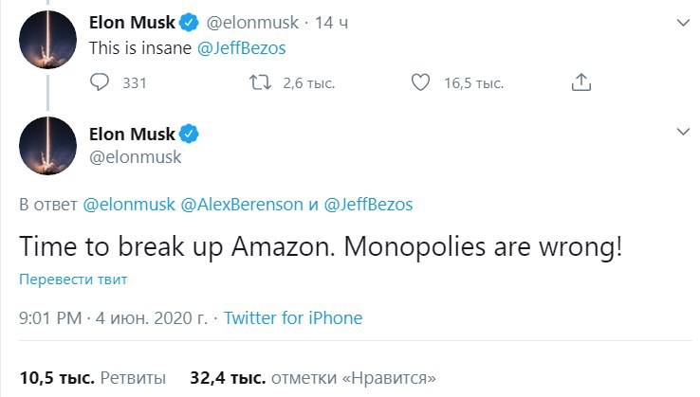The image size is (700, 397).
Task: Open the "Twitter for iPhone" source link
Action: 293,318
